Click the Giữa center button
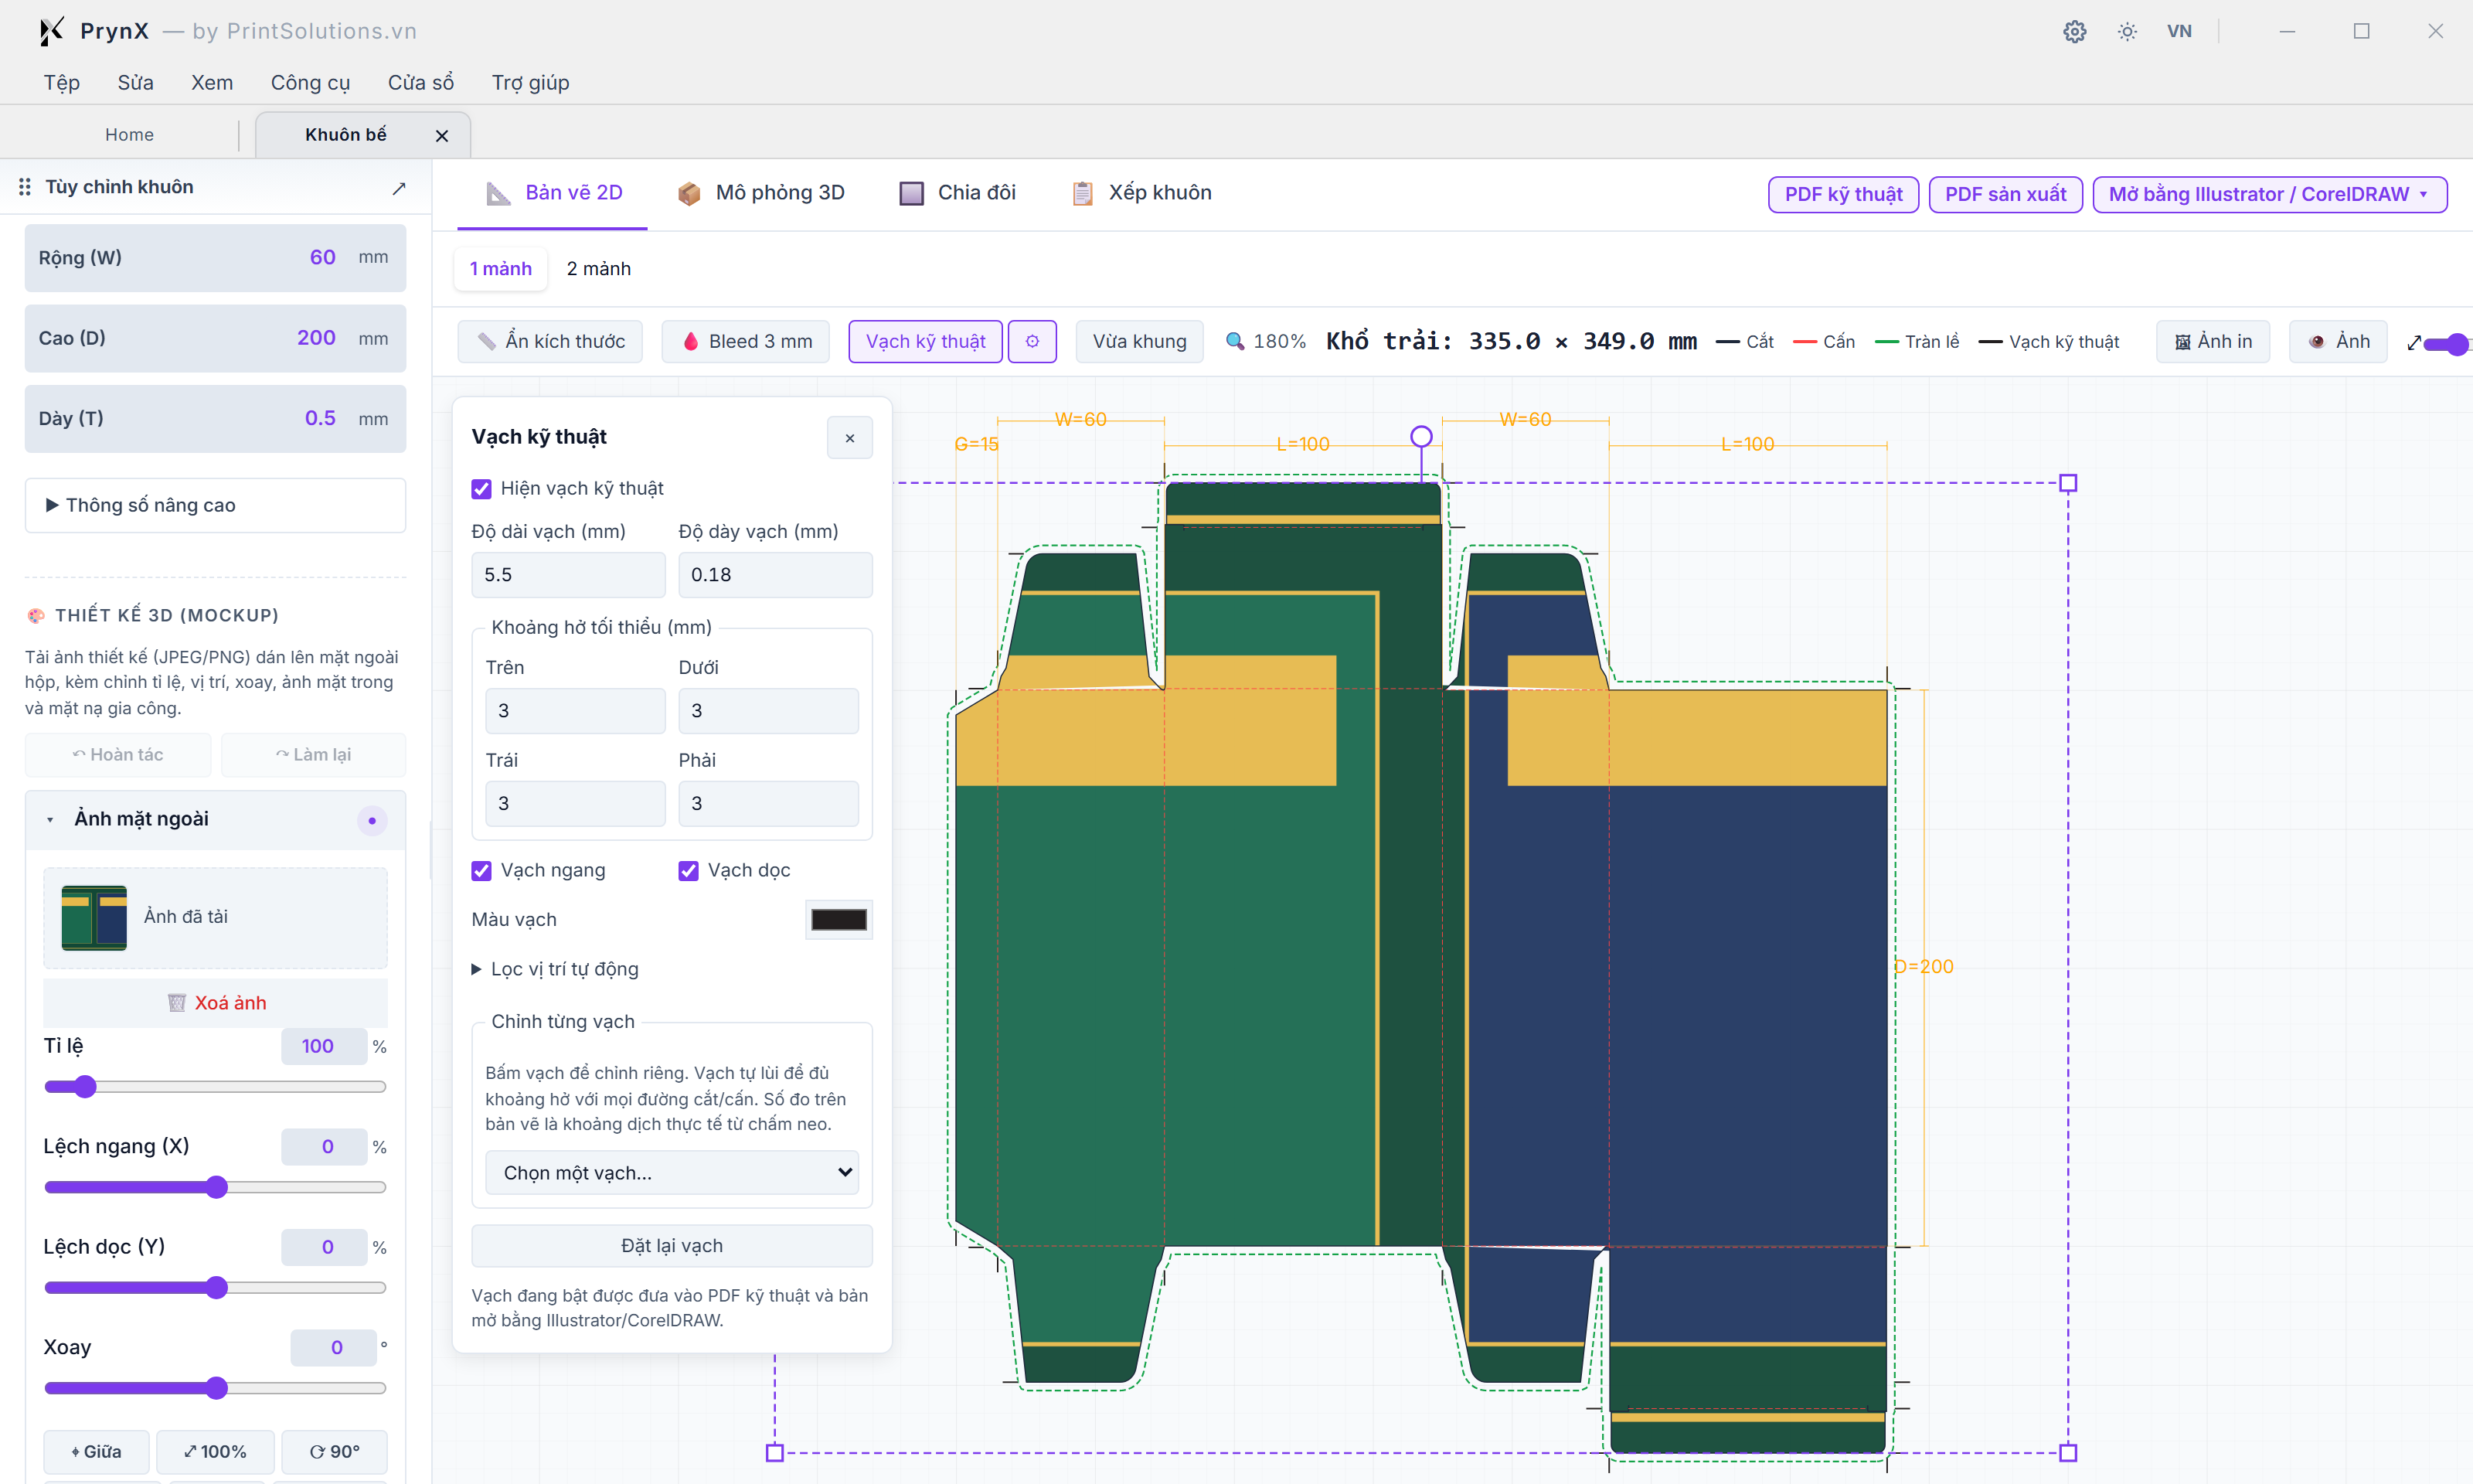Image resolution: width=2473 pixels, height=1484 pixels. 96,1451
